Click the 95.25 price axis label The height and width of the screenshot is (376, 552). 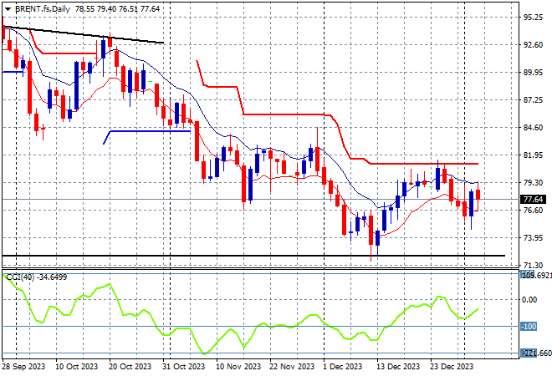(x=533, y=18)
